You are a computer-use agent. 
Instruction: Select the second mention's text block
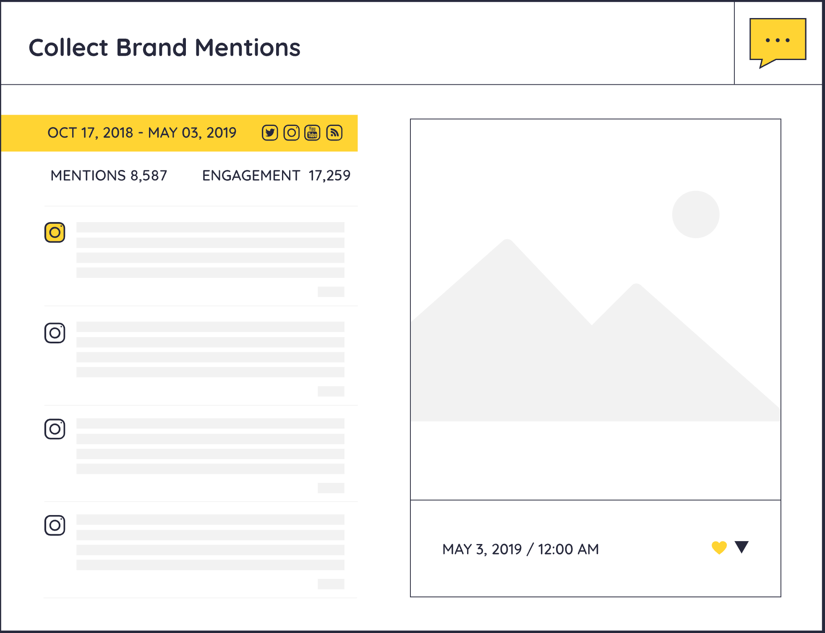(x=210, y=349)
